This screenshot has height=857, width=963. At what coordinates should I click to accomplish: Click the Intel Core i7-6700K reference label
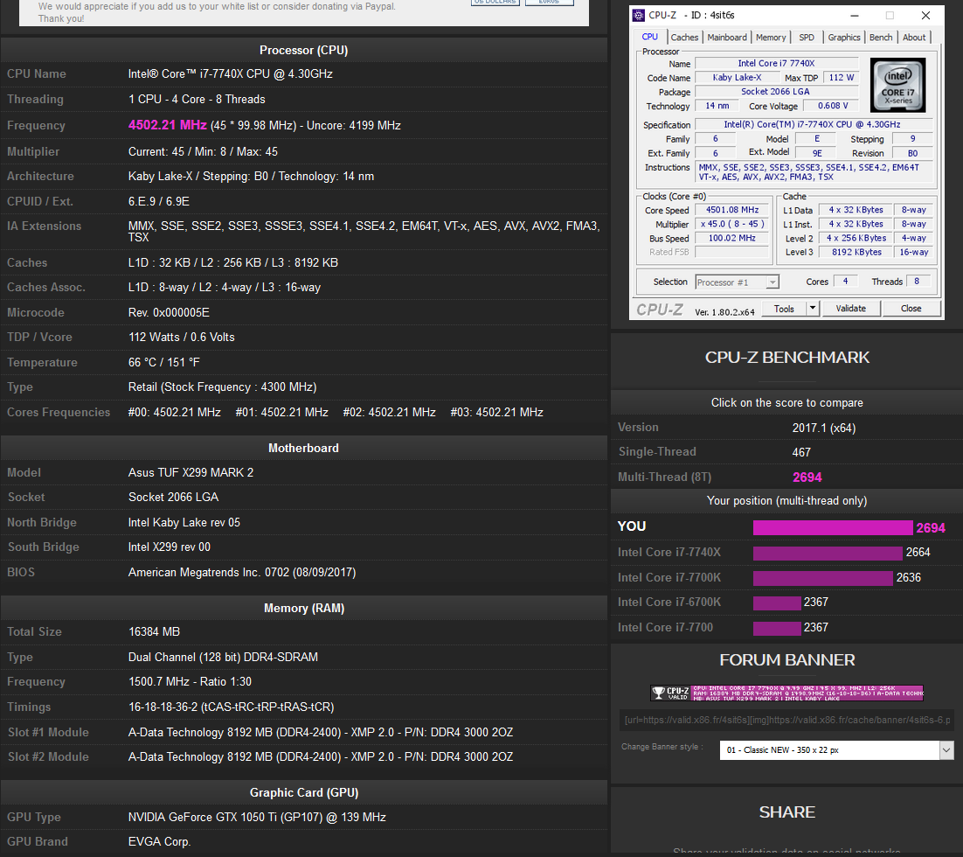coord(669,602)
